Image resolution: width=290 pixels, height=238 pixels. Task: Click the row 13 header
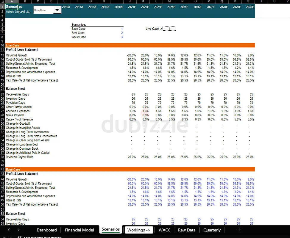(x=3, y=55)
